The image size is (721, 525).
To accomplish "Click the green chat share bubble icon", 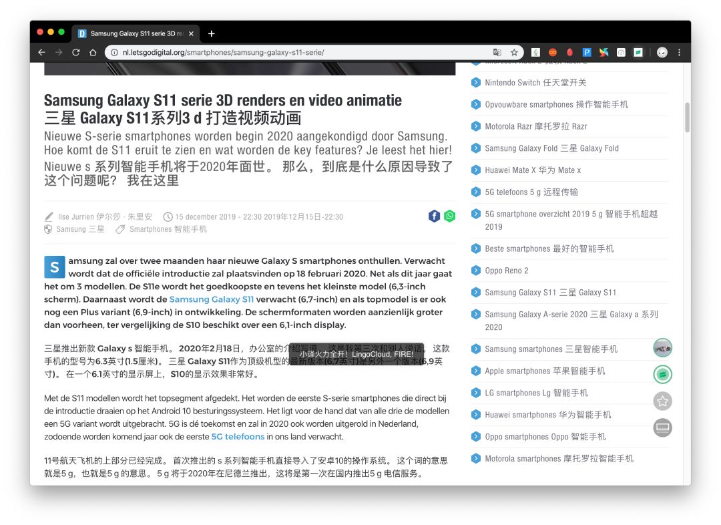I will click(x=662, y=374).
